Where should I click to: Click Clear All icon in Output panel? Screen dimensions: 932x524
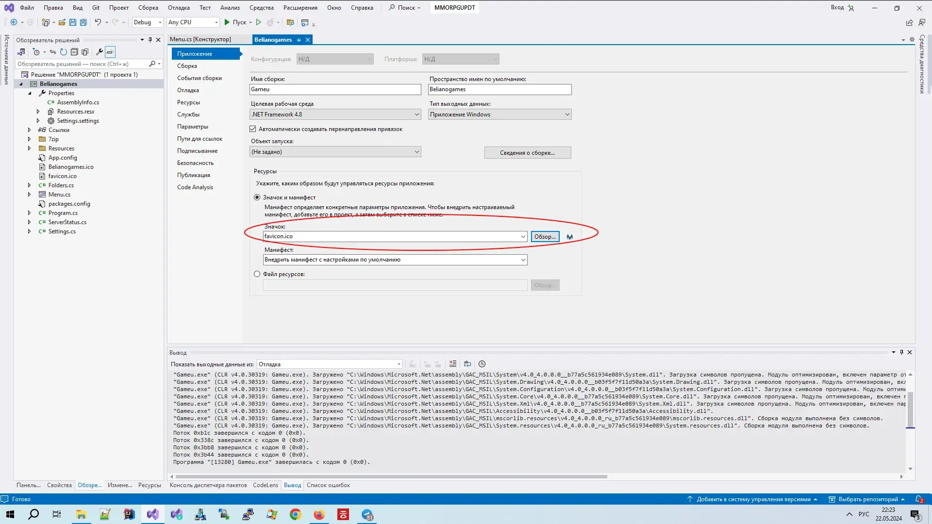tap(453, 364)
